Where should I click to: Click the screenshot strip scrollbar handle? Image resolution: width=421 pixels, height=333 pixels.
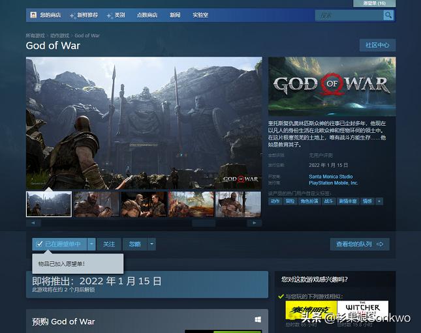[x=204, y=223]
